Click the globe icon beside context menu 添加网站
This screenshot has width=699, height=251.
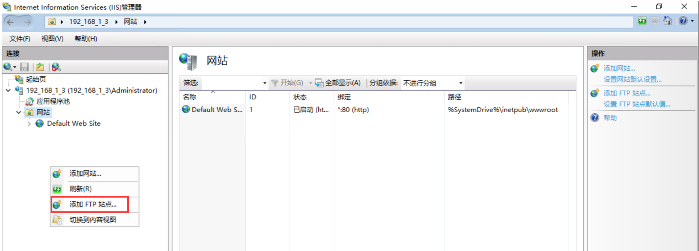(x=57, y=174)
